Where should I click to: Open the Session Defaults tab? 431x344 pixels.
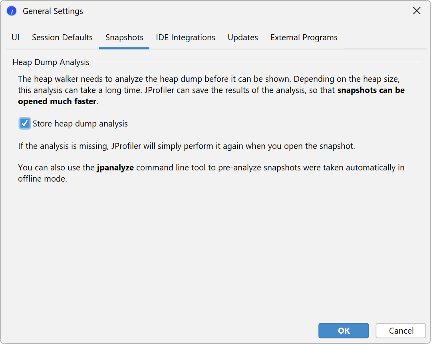pos(62,38)
